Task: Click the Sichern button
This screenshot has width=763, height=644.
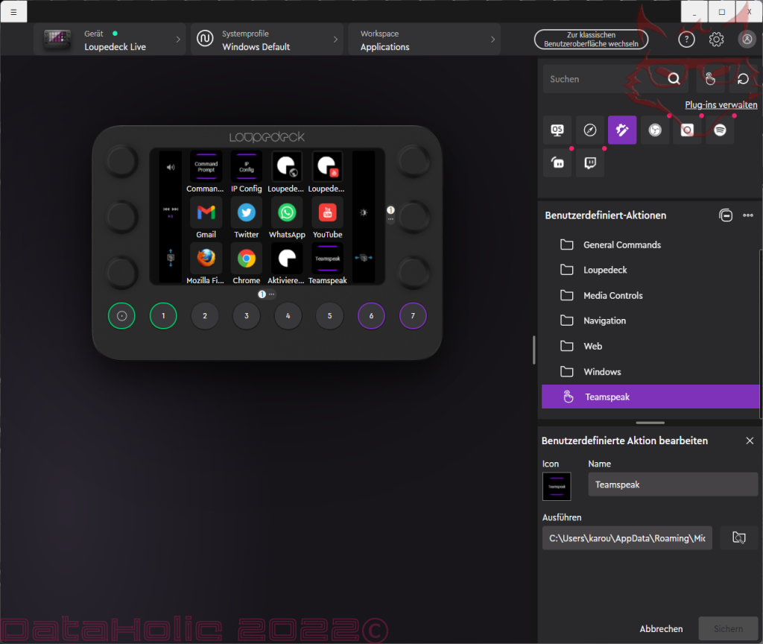Action: [728, 629]
